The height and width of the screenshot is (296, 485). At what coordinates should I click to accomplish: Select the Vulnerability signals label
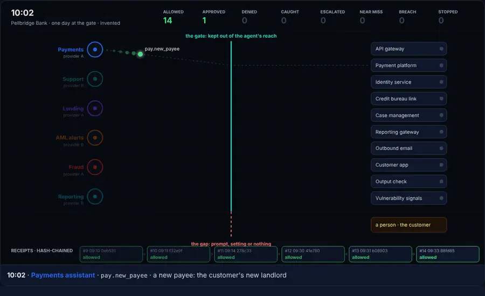point(398,198)
